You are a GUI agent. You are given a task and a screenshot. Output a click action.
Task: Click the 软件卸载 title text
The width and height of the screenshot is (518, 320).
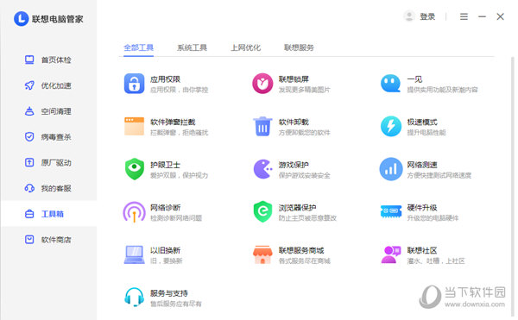(294, 122)
